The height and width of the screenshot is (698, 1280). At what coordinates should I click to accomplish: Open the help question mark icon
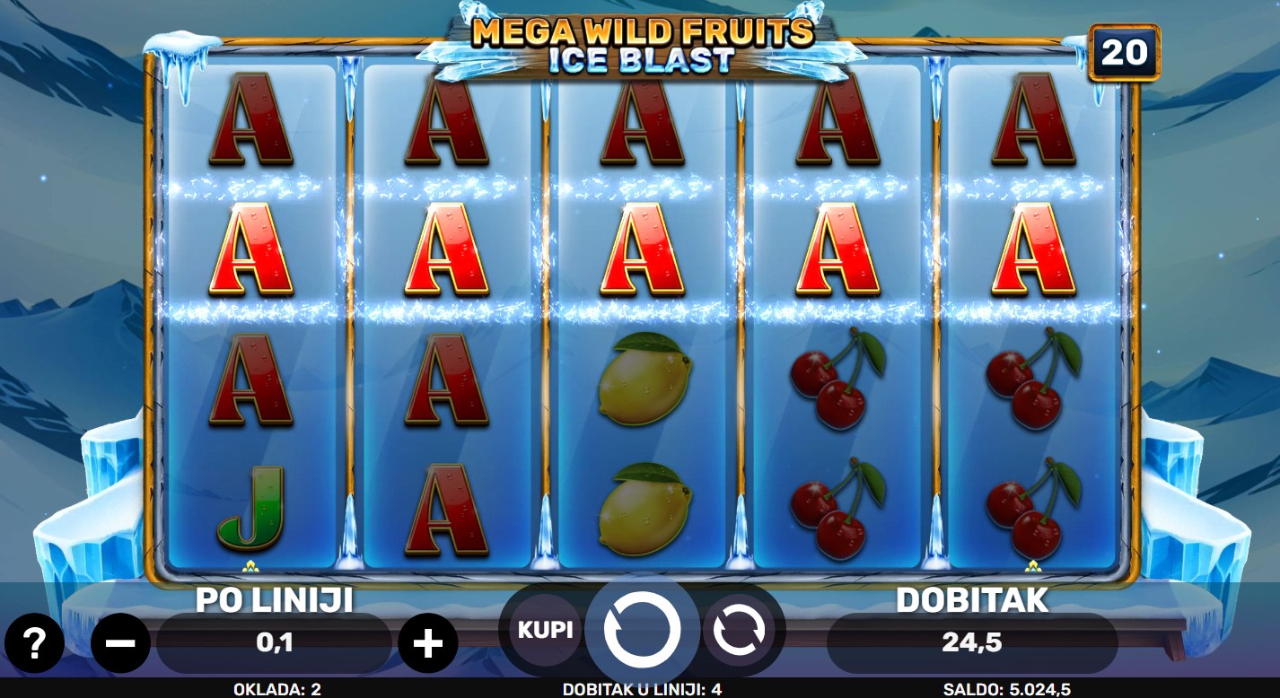(x=34, y=643)
